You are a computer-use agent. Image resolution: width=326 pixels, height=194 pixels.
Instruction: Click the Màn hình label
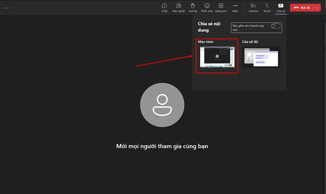tap(205, 42)
